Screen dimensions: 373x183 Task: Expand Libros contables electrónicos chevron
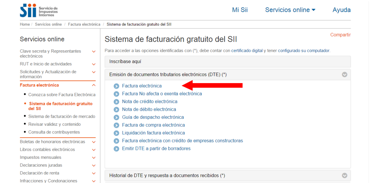pos(94,150)
